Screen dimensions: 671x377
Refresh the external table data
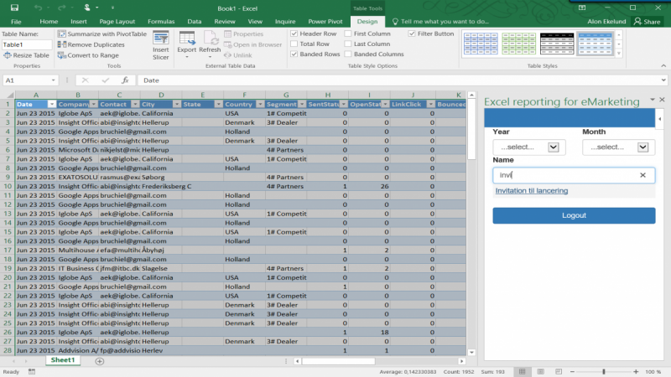tap(210, 45)
